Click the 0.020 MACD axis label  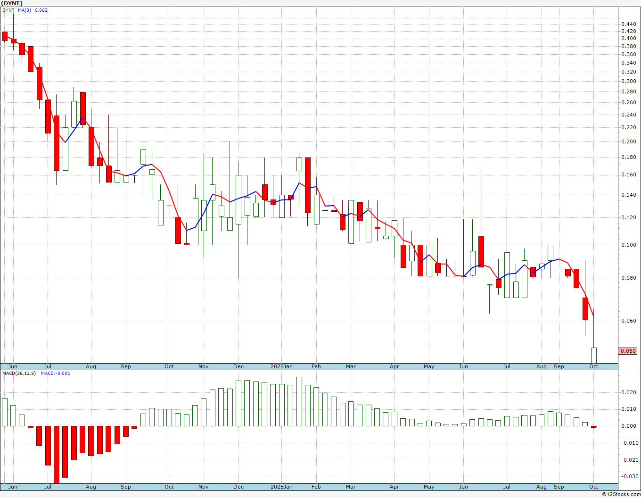pos(628,392)
